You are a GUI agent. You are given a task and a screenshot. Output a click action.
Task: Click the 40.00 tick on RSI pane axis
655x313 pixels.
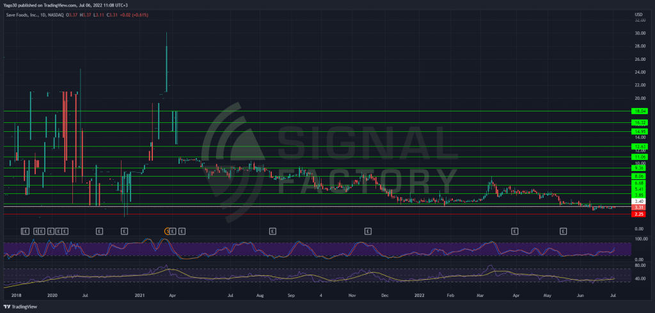click(x=640, y=278)
